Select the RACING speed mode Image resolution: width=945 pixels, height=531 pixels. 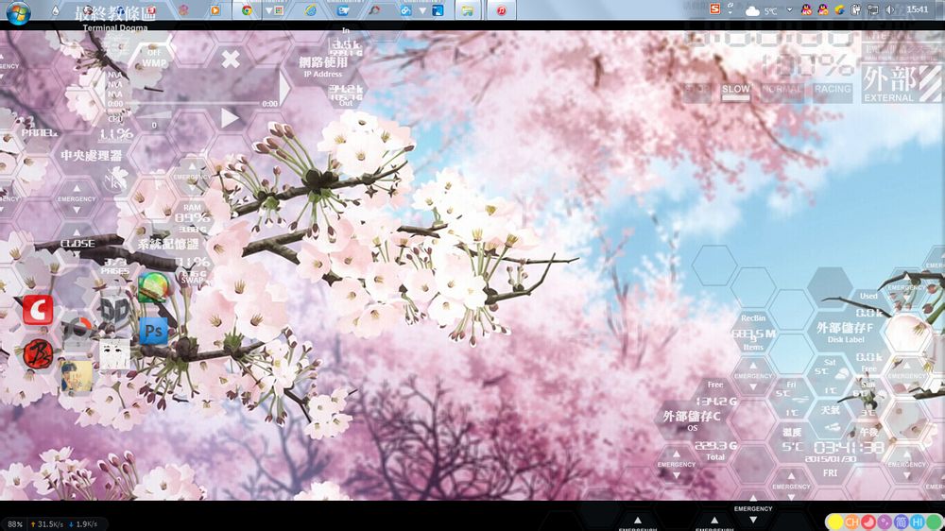pyautogui.click(x=833, y=93)
